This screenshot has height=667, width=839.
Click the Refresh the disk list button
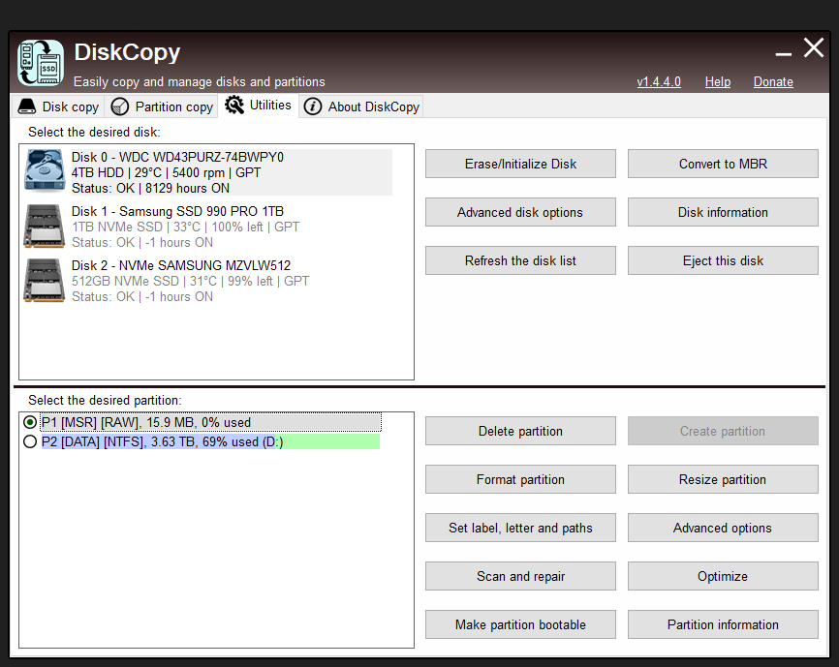[x=520, y=260]
